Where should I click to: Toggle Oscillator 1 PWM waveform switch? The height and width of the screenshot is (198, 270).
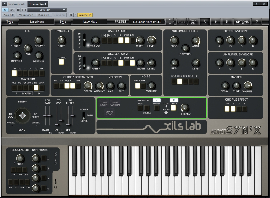(x=127, y=40)
